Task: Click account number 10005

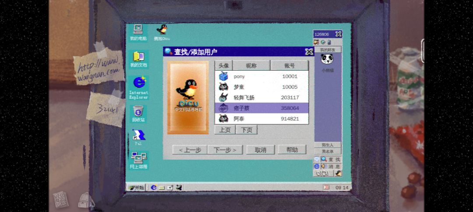Action: (x=290, y=87)
